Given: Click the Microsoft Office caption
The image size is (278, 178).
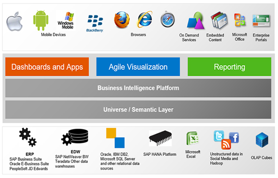Looking at the screenshot, I should (x=240, y=37).
